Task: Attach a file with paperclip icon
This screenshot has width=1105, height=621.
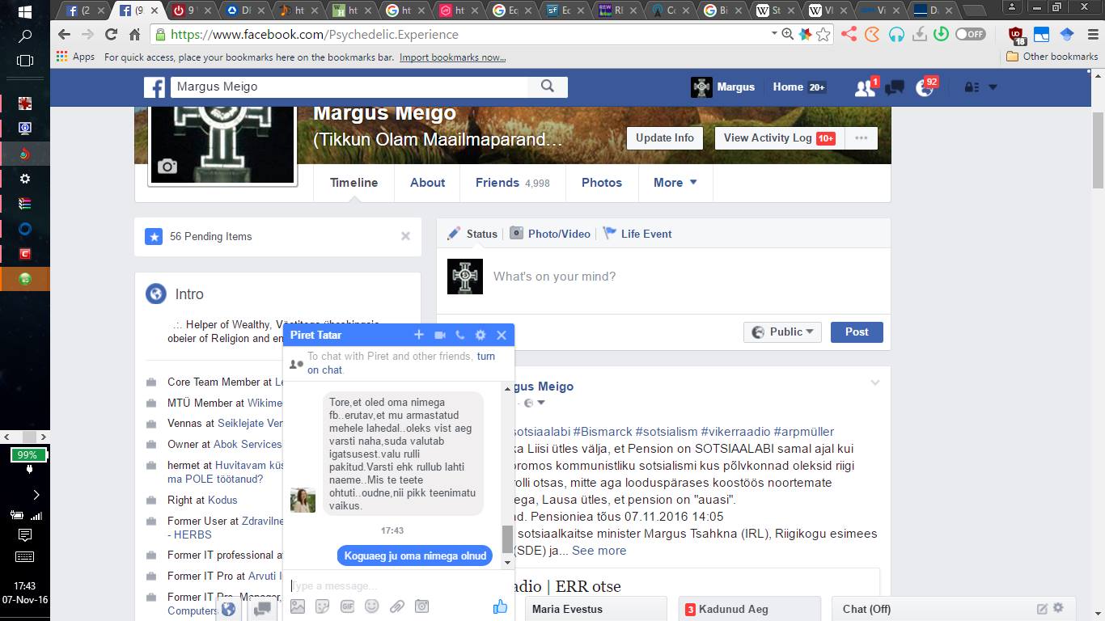Action: pos(396,606)
